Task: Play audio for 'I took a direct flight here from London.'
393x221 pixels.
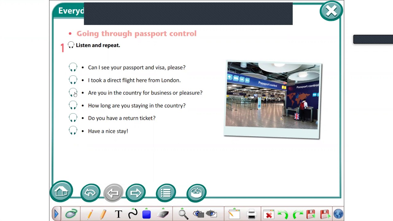Action: pos(73,80)
